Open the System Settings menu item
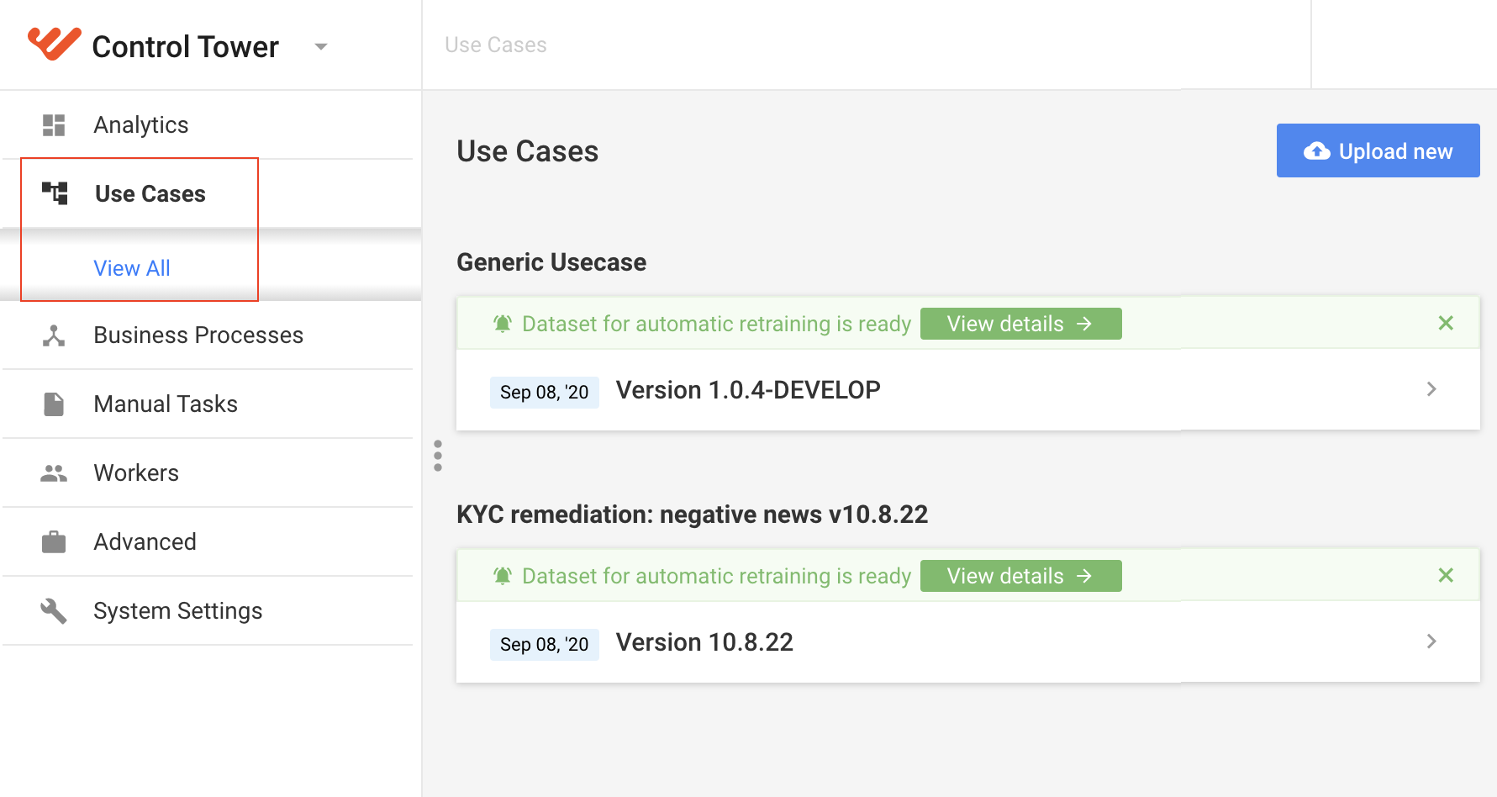 (x=208, y=611)
